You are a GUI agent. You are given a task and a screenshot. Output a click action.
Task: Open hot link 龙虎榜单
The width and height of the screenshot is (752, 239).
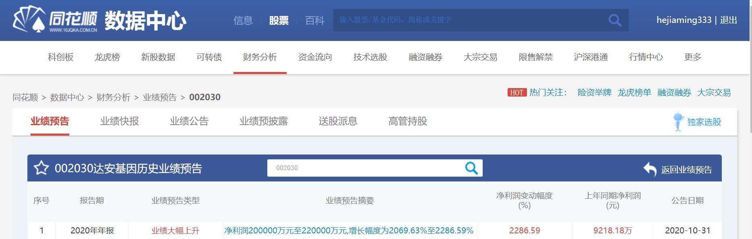coord(634,93)
